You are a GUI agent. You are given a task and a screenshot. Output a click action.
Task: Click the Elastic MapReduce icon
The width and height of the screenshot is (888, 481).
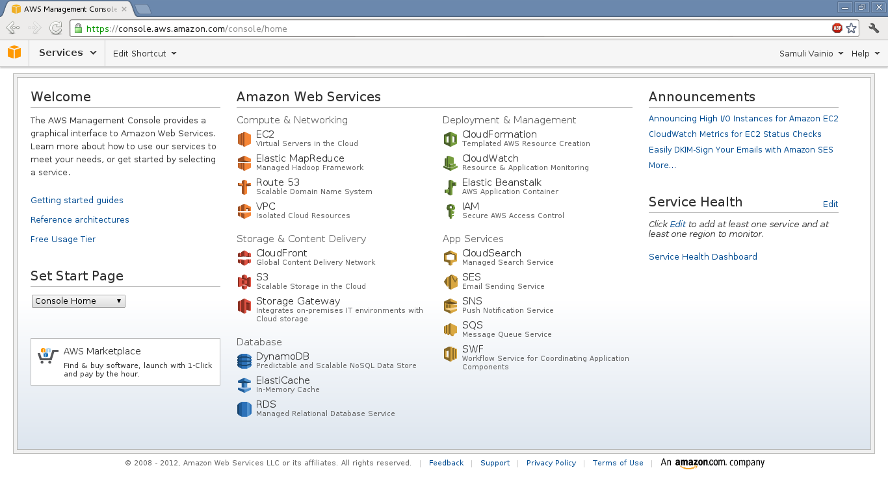244,163
